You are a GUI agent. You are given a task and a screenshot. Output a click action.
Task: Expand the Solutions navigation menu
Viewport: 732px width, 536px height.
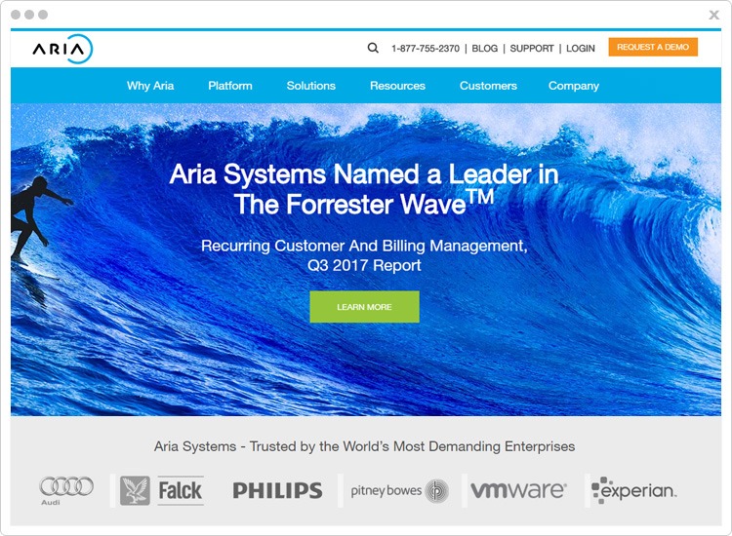click(311, 86)
